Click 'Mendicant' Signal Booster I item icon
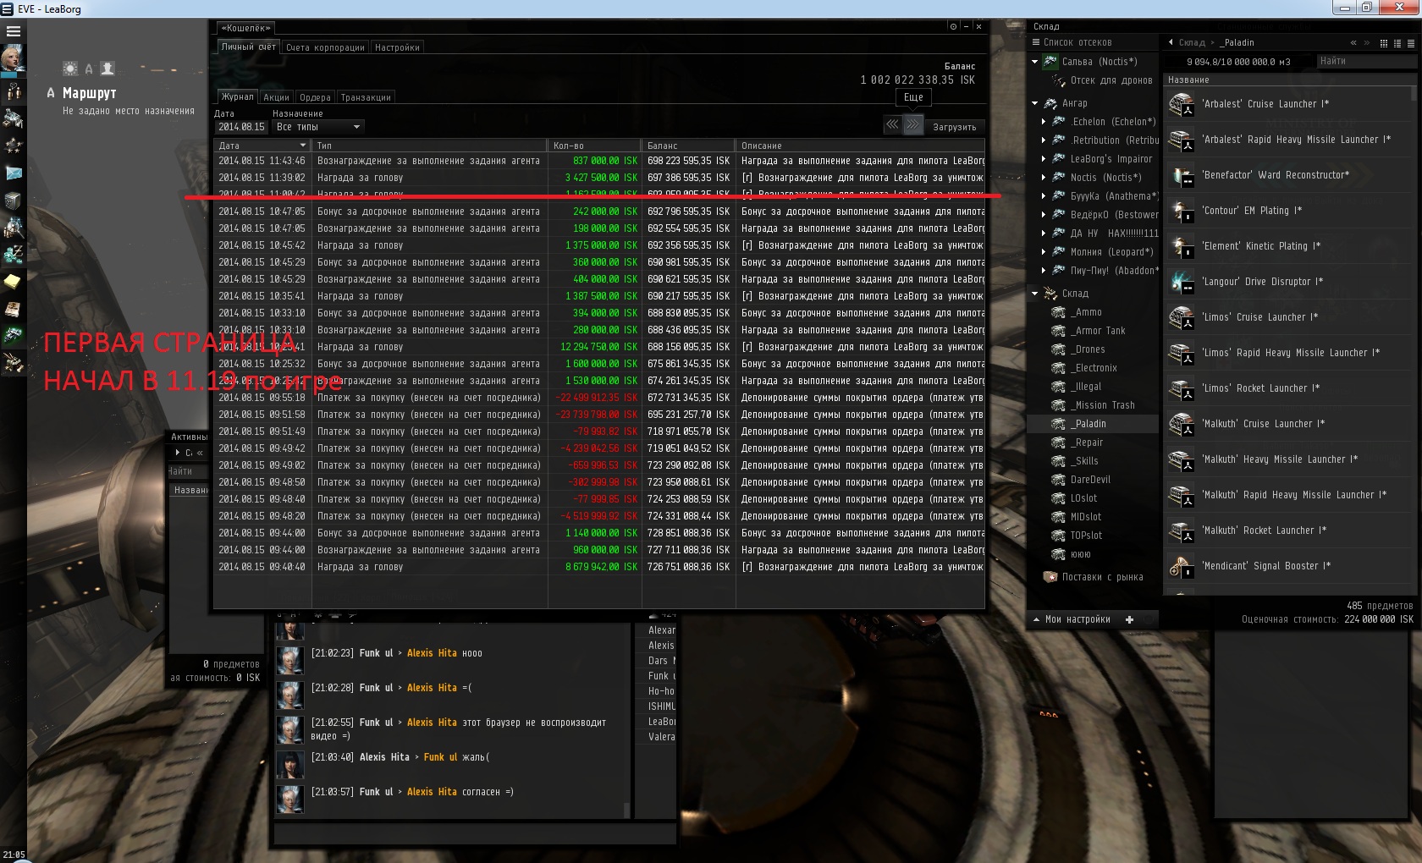 click(1181, 566)
